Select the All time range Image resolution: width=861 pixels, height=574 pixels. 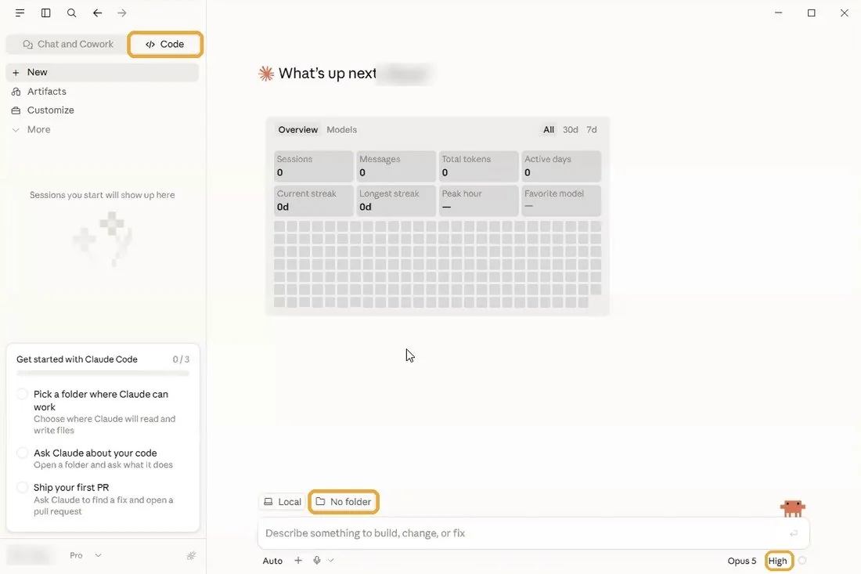tap(549, 130)
